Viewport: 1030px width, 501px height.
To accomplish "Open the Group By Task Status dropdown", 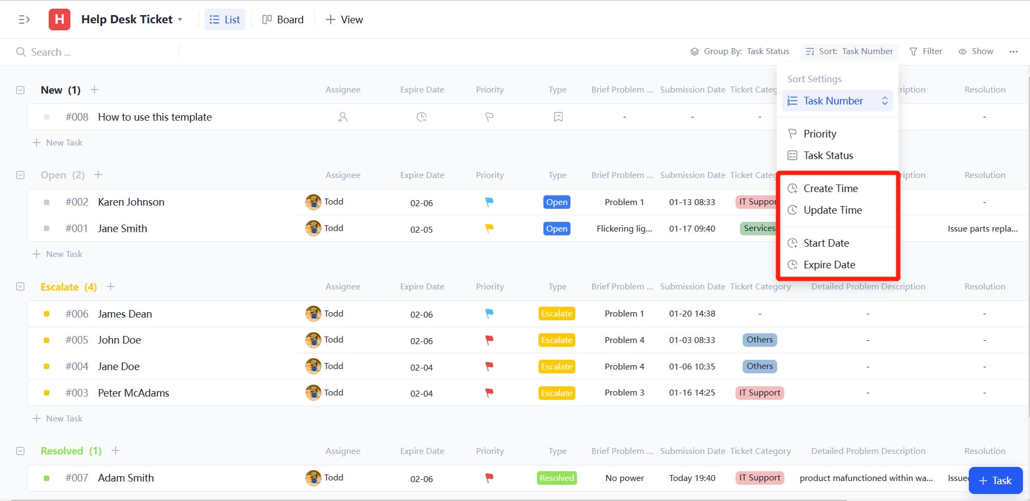I will tap(740, 51).
